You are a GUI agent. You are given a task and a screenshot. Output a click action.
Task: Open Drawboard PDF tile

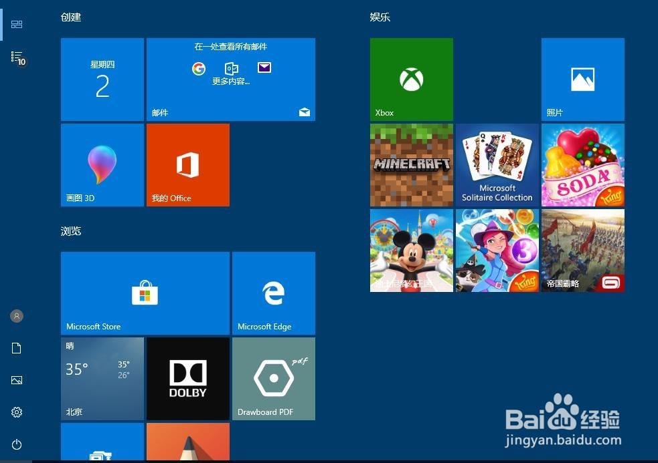point(274,379)
